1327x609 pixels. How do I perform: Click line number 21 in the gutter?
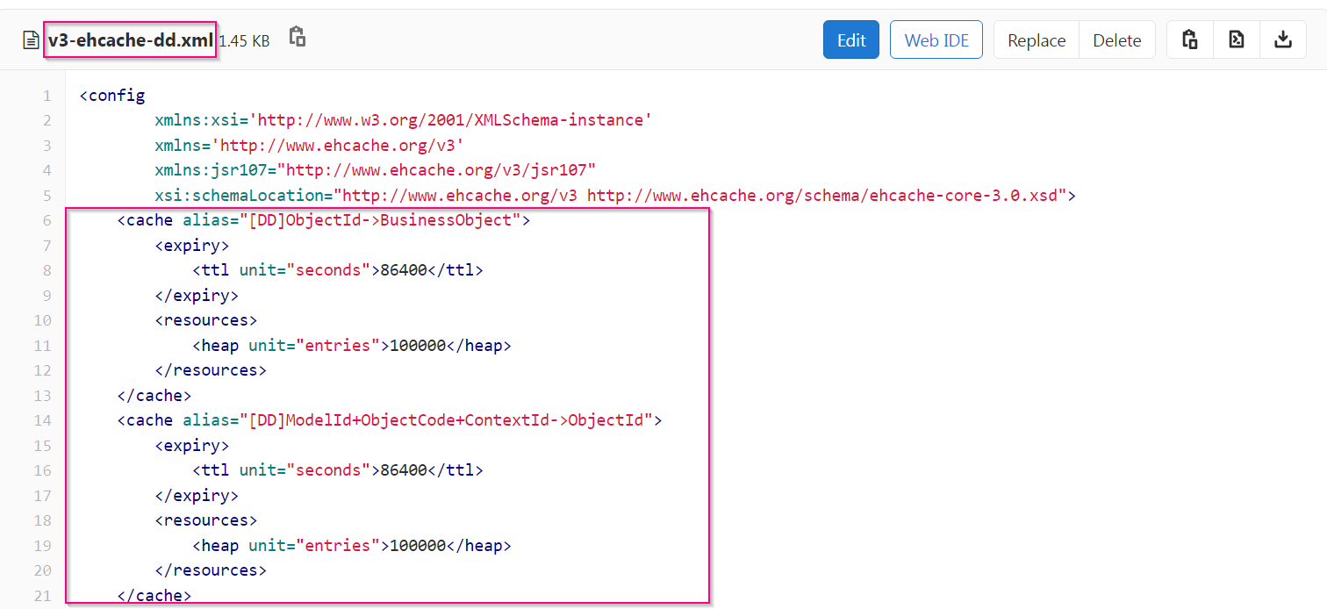[43, 596]
